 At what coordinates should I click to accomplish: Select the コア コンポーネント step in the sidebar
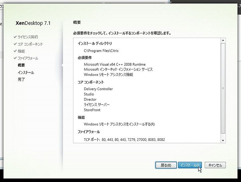[30, 44]
